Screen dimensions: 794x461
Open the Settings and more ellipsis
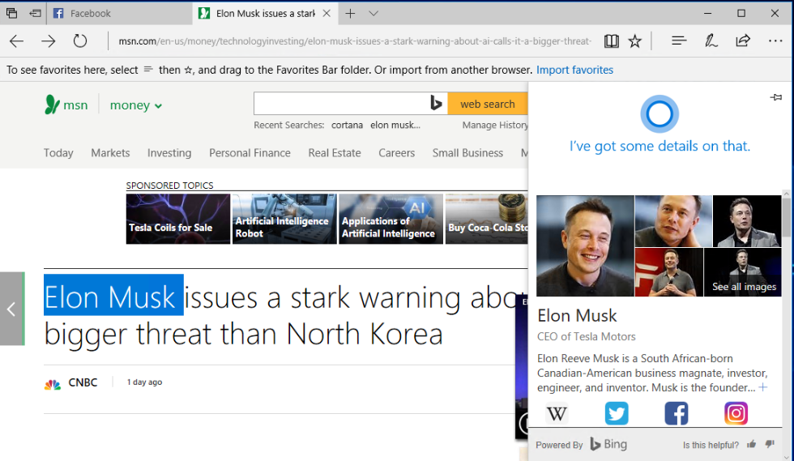775,41
